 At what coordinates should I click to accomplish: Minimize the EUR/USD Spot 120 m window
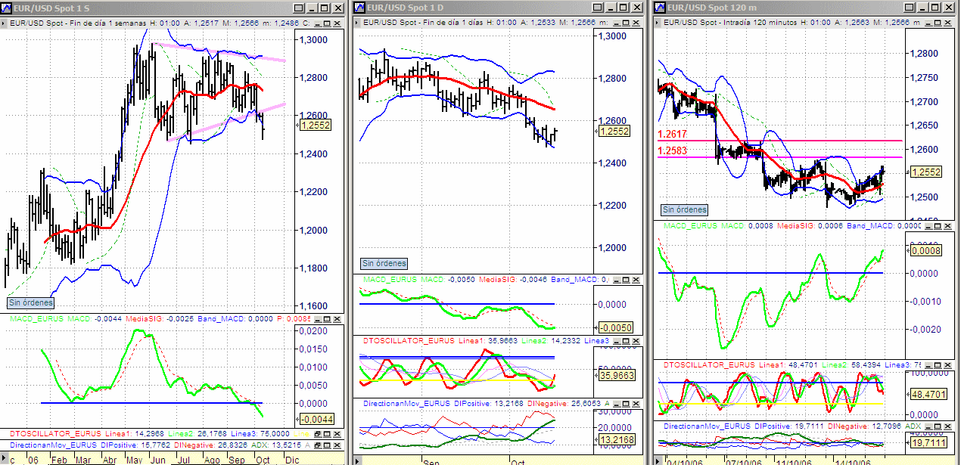point(922,8)
